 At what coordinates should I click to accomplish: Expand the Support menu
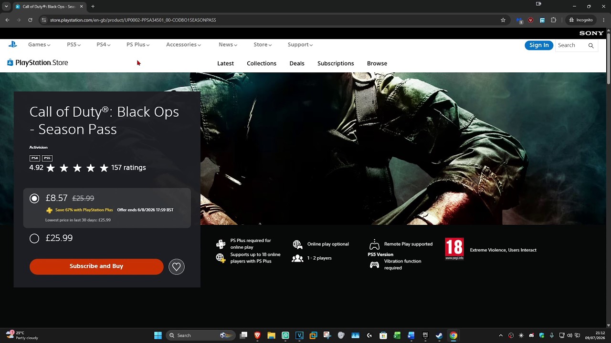click(300, 44)
